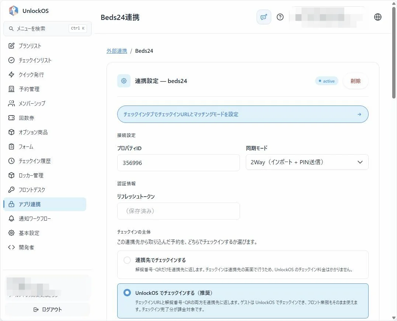Click the scrollbar down arrow

pos(393,318)
